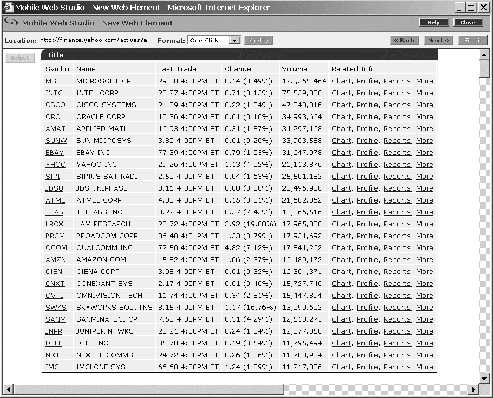This screenshot has width=493, height=398.
Task: Open the DELL symbol link
Action: click(54, 343)
